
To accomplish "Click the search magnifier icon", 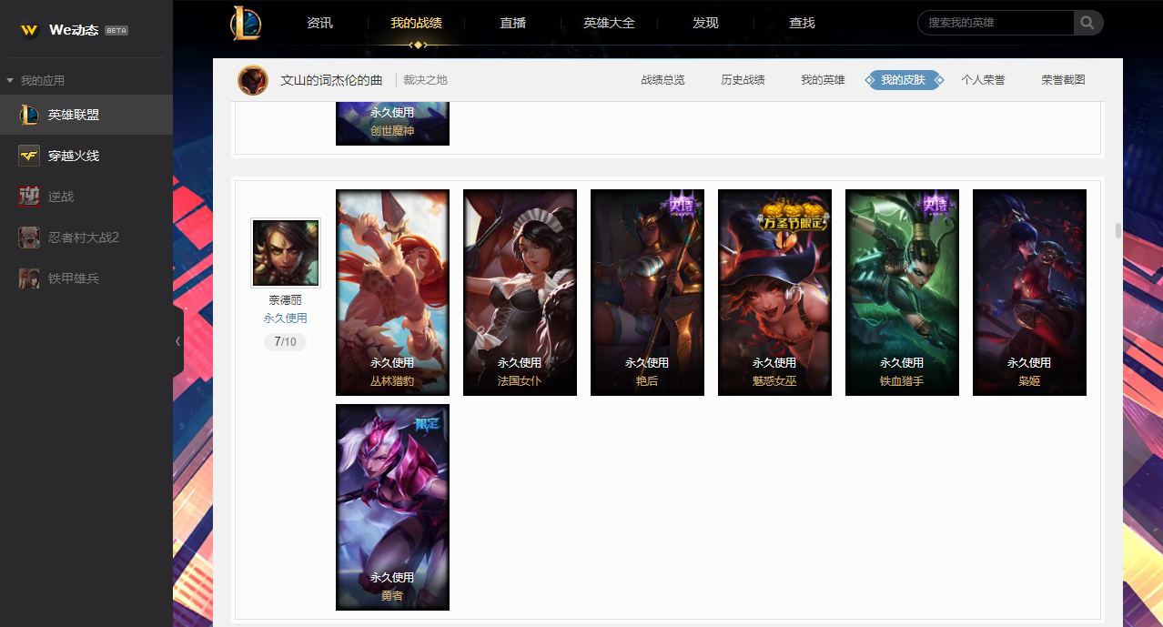I will tap(1087, 23).
